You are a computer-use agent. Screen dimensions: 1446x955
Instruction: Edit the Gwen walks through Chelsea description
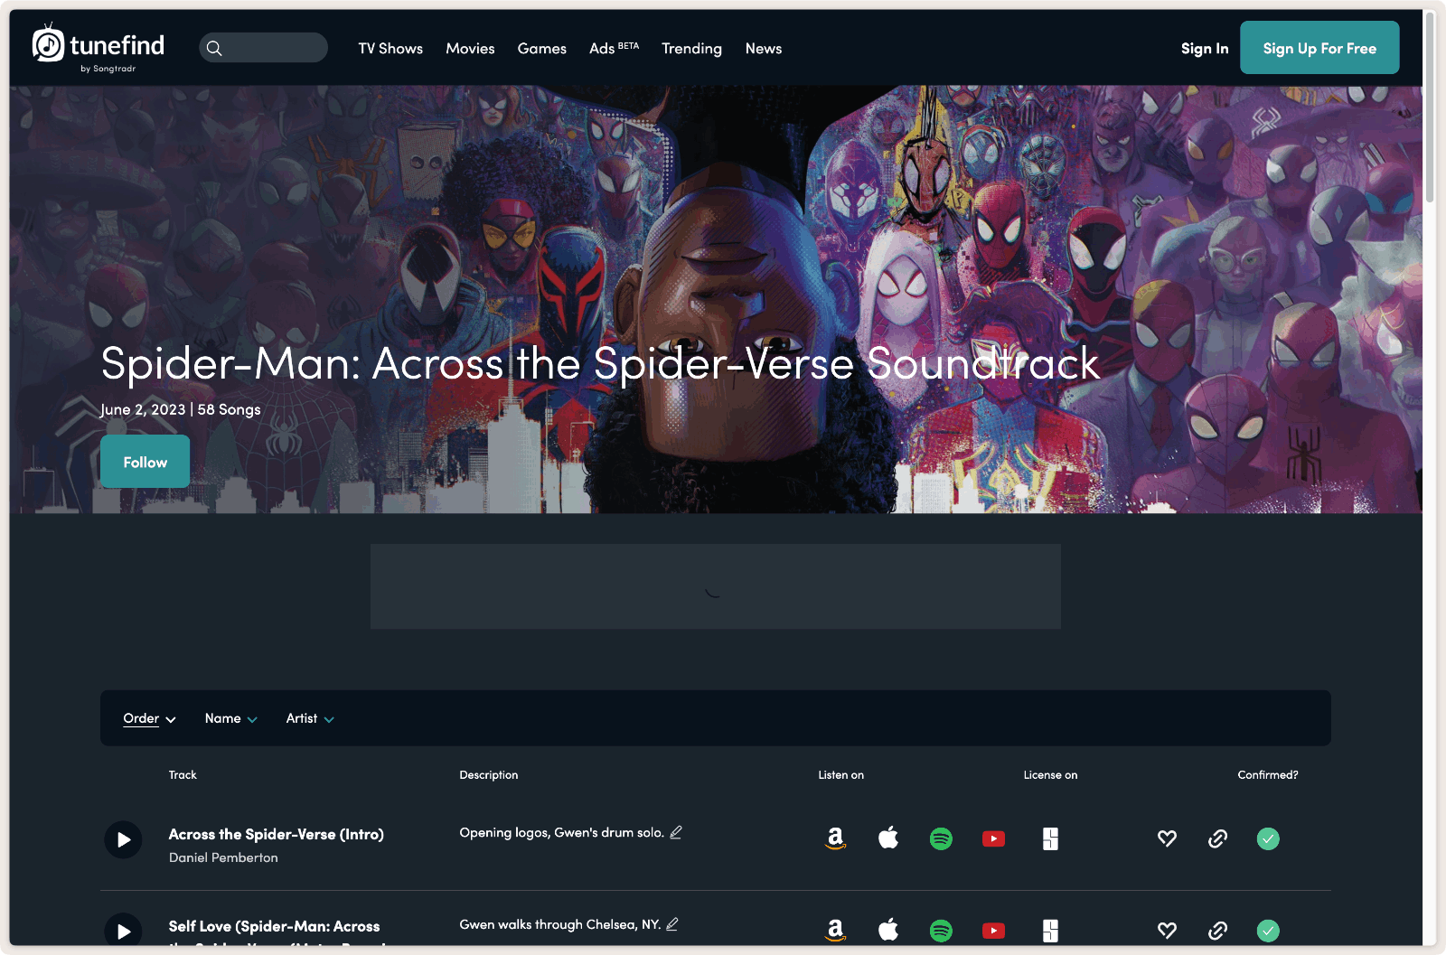point(672,924)
